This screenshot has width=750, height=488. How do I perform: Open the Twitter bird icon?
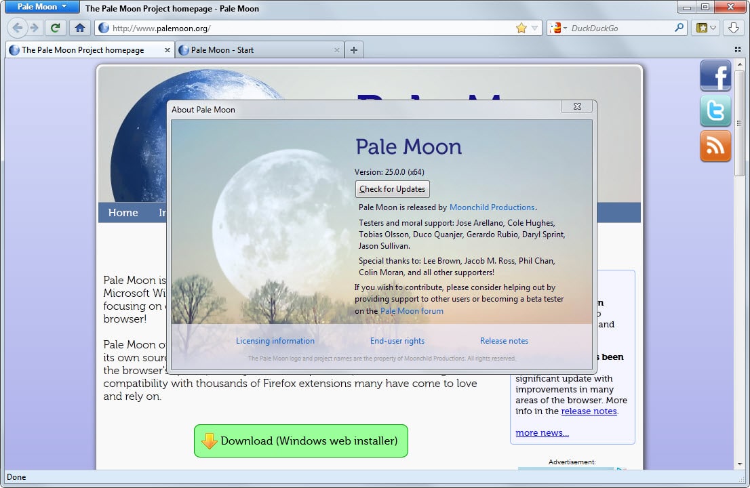point(715,111)
